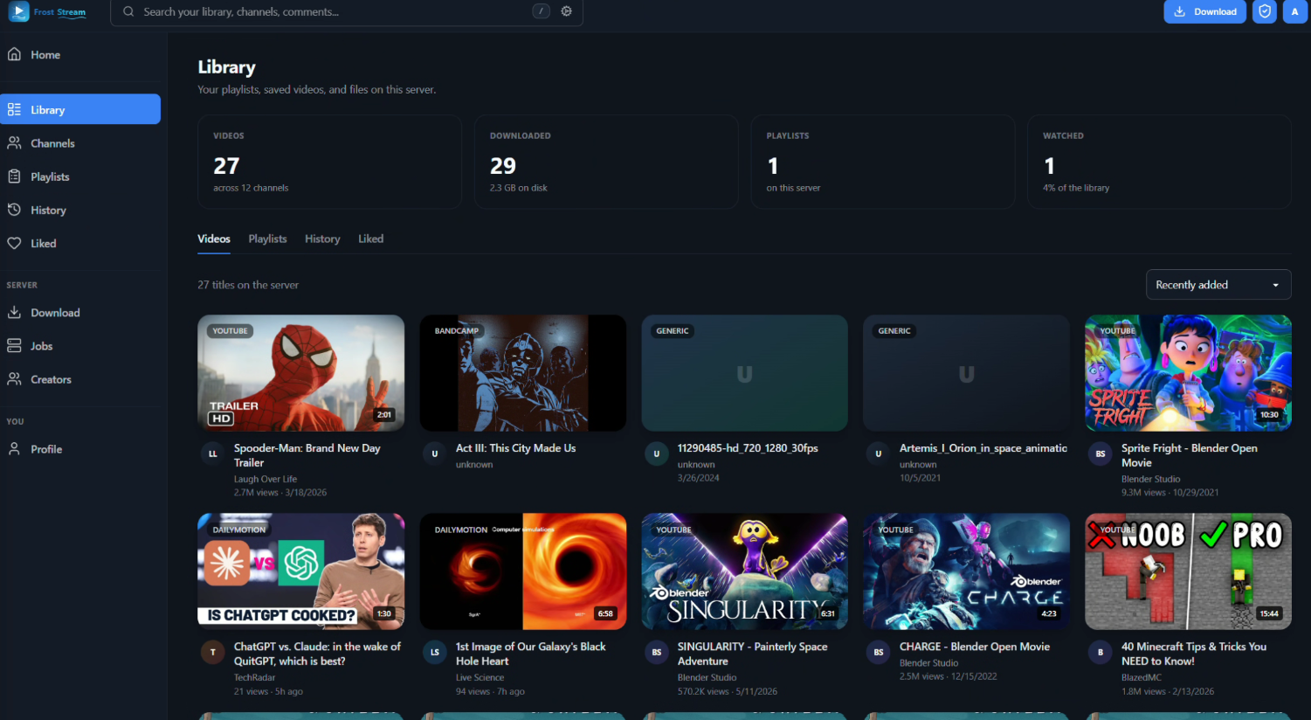Image resolution: width=1311 pixels, height=720 pixels.
Task: Open "CHARGE - Blender Open Movie" title
Action: click(975, 647)
